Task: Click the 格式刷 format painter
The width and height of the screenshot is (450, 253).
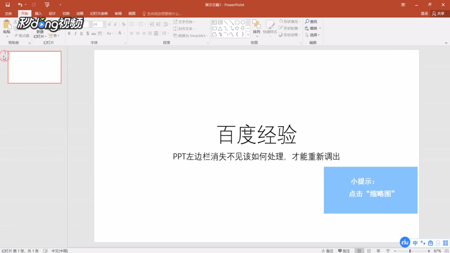Action: tap(21, 36)
